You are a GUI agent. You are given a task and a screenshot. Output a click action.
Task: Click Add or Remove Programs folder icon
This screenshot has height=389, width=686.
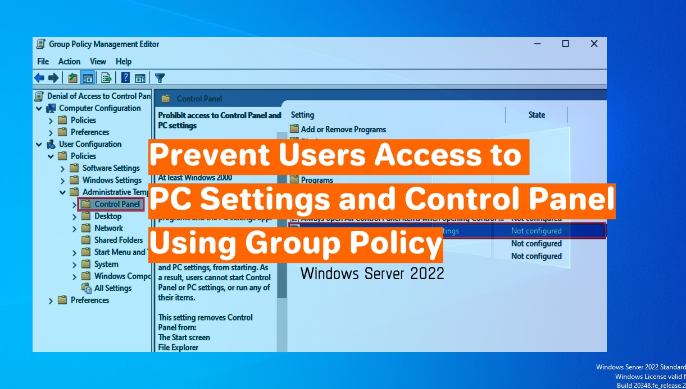tap(294, 129)
